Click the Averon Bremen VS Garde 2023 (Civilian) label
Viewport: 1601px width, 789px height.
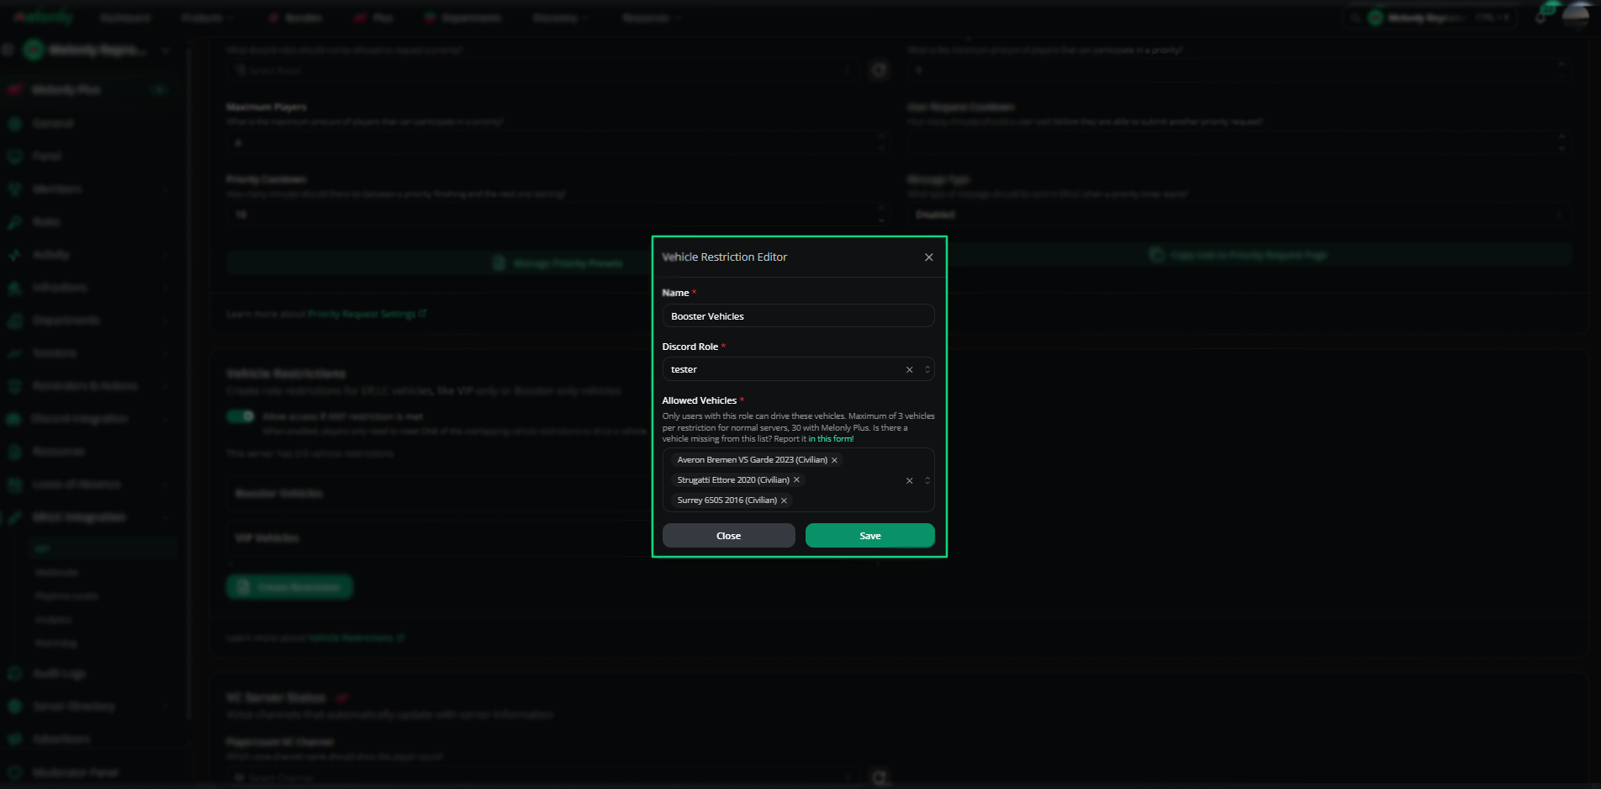[752, 460]
